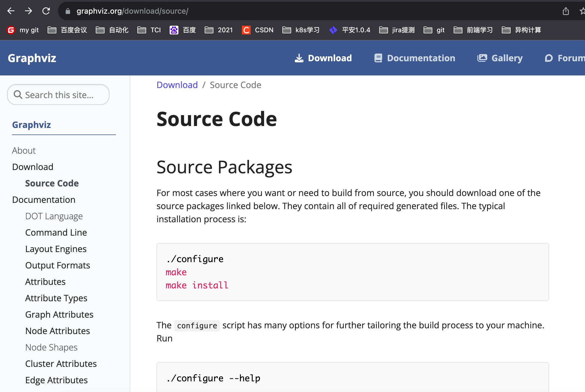This screenshot has height=392, width=585.
Task: Click the ./configure --help code line
Action: click(213, 378)
